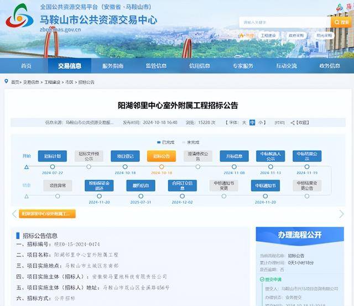Set font size to 中
354x306 pixels.
tap(252, 123)
